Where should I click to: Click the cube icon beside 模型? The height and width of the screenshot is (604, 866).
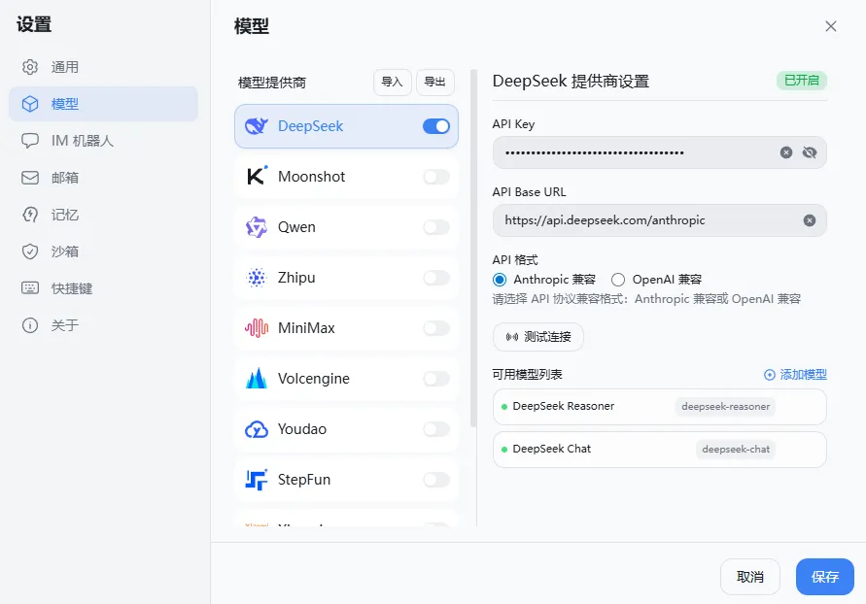(x=30, y=104)
